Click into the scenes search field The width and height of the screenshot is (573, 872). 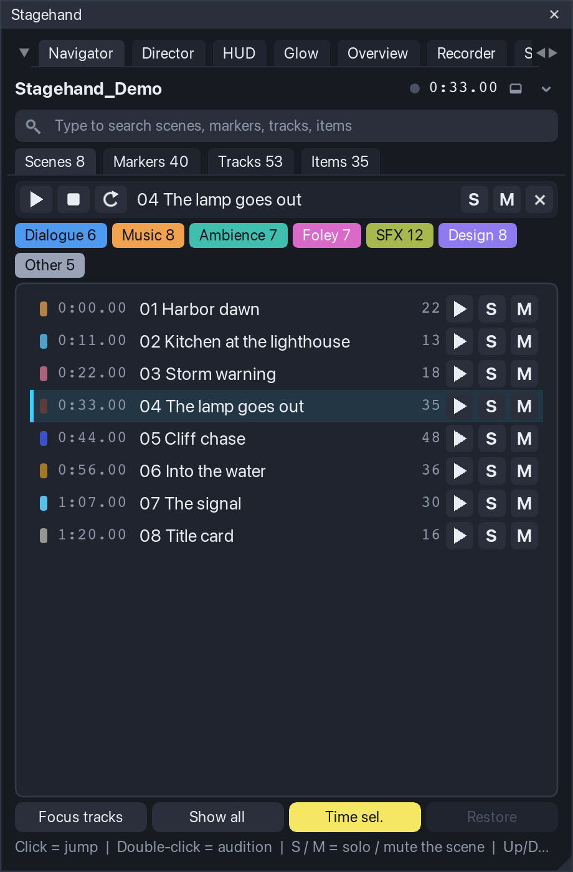tap(286, 126)
